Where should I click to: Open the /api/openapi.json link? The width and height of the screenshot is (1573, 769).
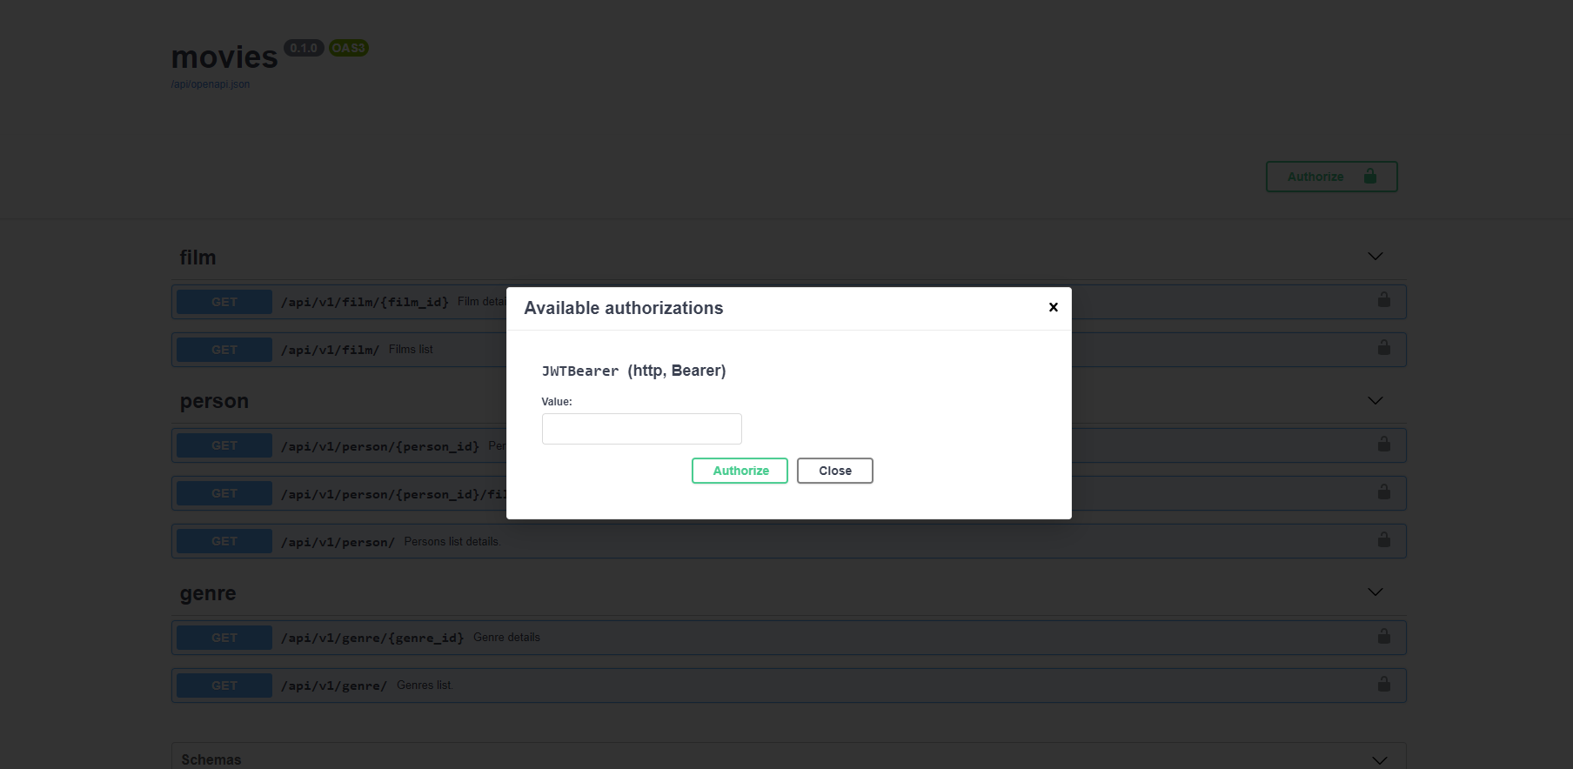[x=211, y=84]
